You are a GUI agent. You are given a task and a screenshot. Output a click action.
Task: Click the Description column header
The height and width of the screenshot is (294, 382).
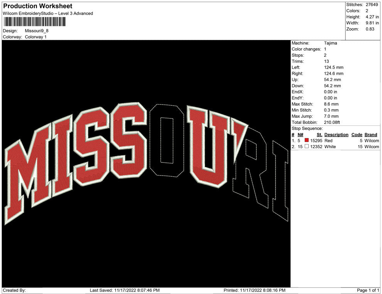[x=336, y=135]
